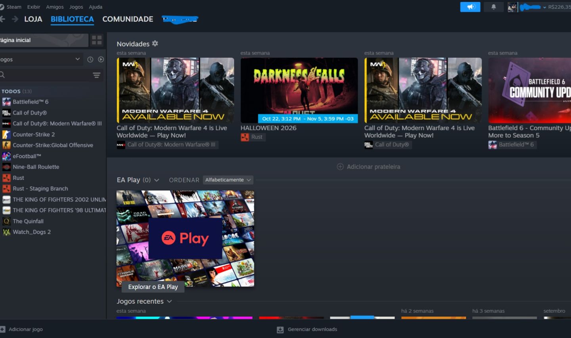Image resolution: width=571 pixels, height=338 pixels.
Task: Switch to the COMUNIDADE tab
Action: click(x=128, y=19)
